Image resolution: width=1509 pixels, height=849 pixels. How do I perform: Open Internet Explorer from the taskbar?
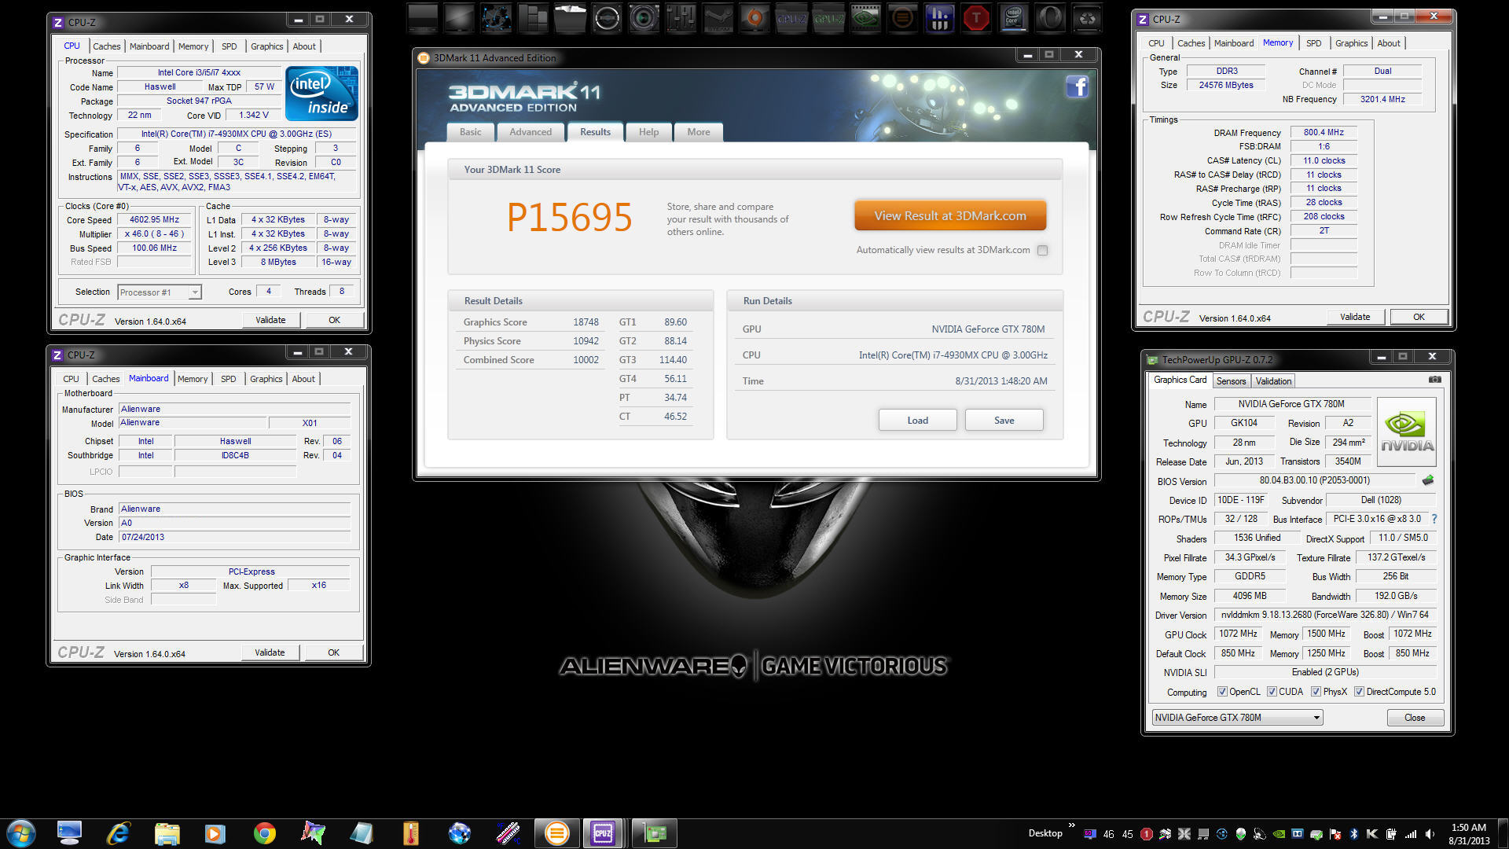pos(118,833)
